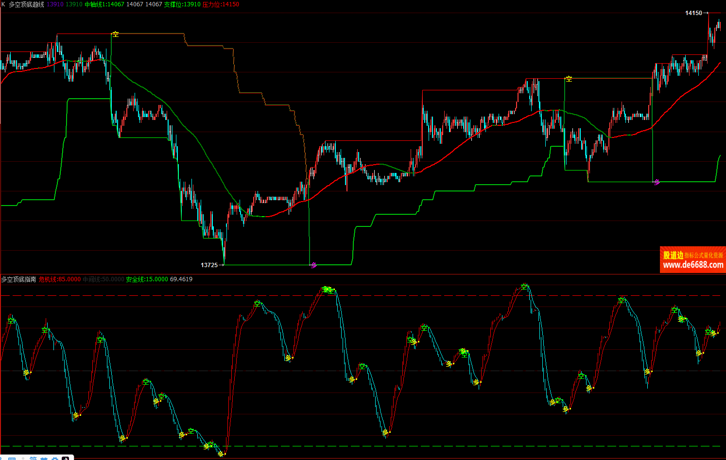Click the earlier yellow 空 marker on price chart

click(x=115, y=34)
